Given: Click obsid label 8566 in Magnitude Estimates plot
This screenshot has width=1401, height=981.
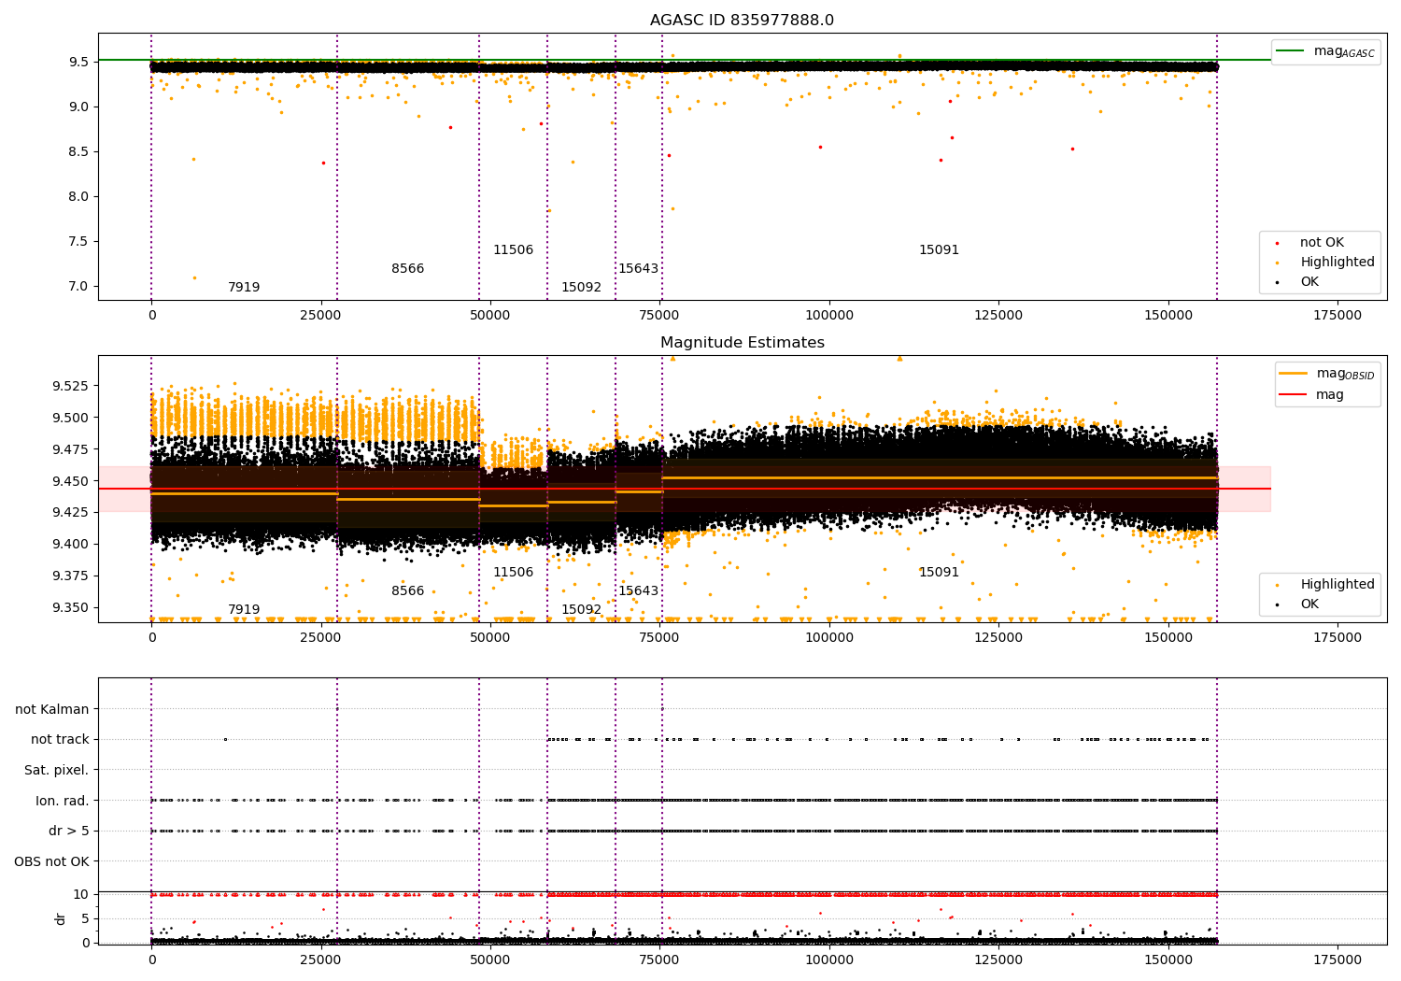Looking at the screenshot, I should click(407, 591).
